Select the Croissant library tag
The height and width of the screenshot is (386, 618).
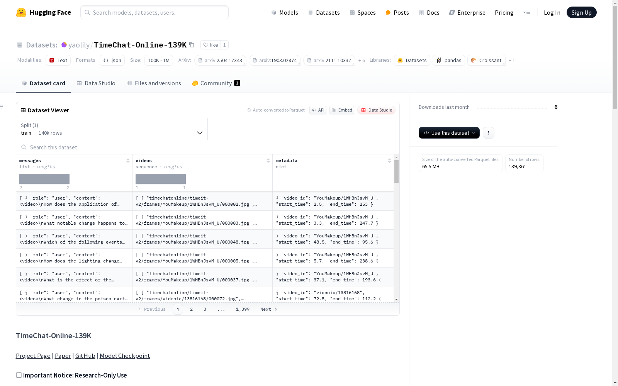(x=486, y=60)
